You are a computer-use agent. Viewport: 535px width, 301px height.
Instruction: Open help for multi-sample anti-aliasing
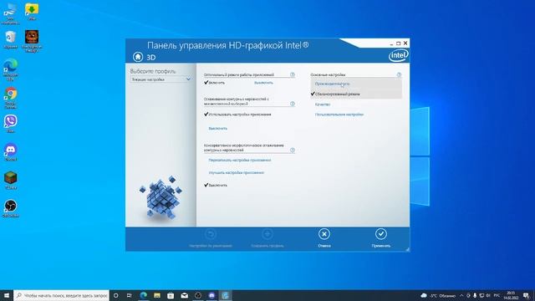293,104
